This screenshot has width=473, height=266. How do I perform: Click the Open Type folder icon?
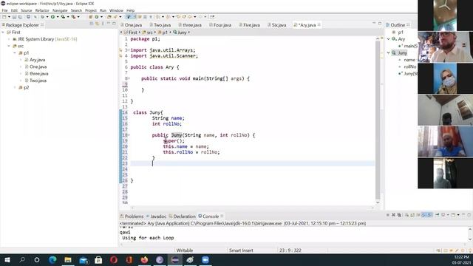109,17
